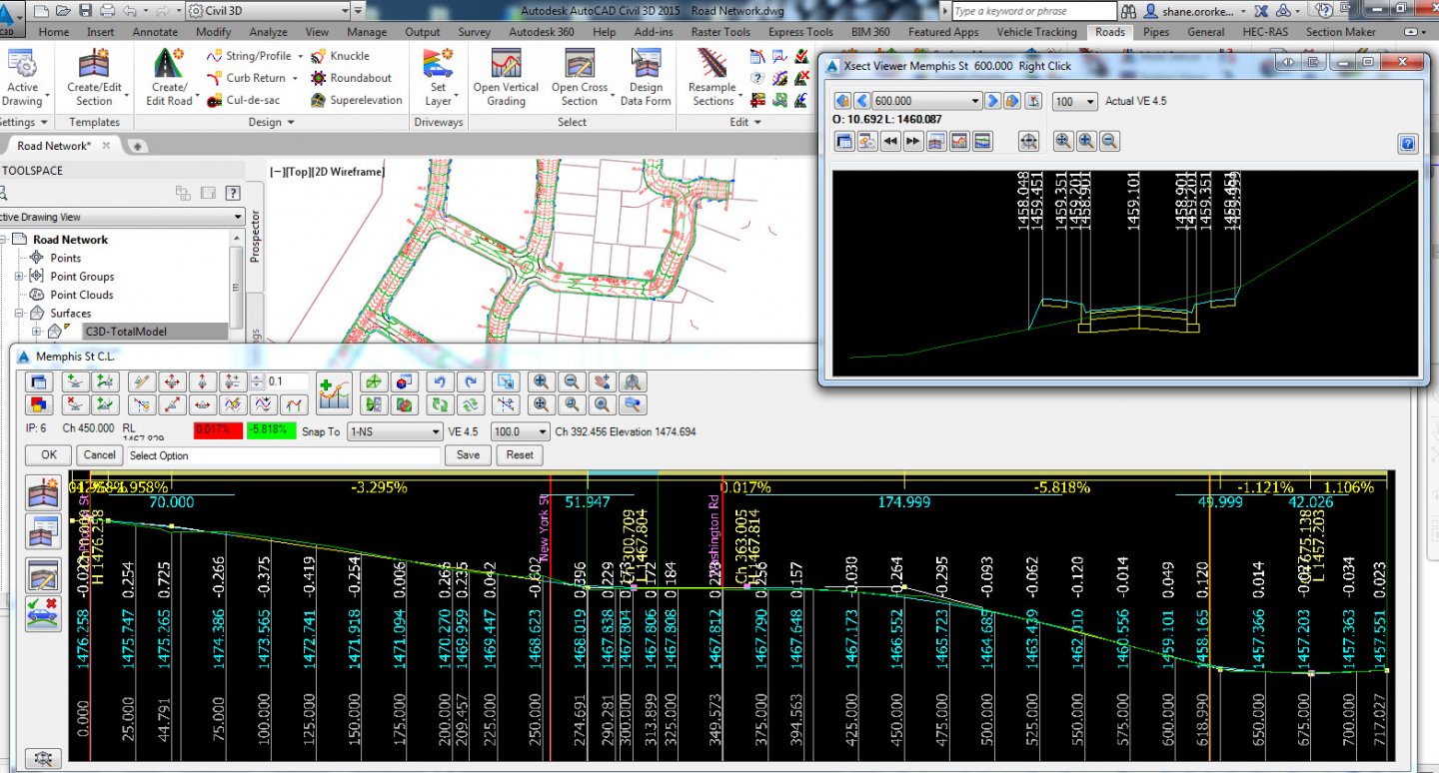Click the move IP four-arrow icon
1439x773 pixels.
point(172,382)
